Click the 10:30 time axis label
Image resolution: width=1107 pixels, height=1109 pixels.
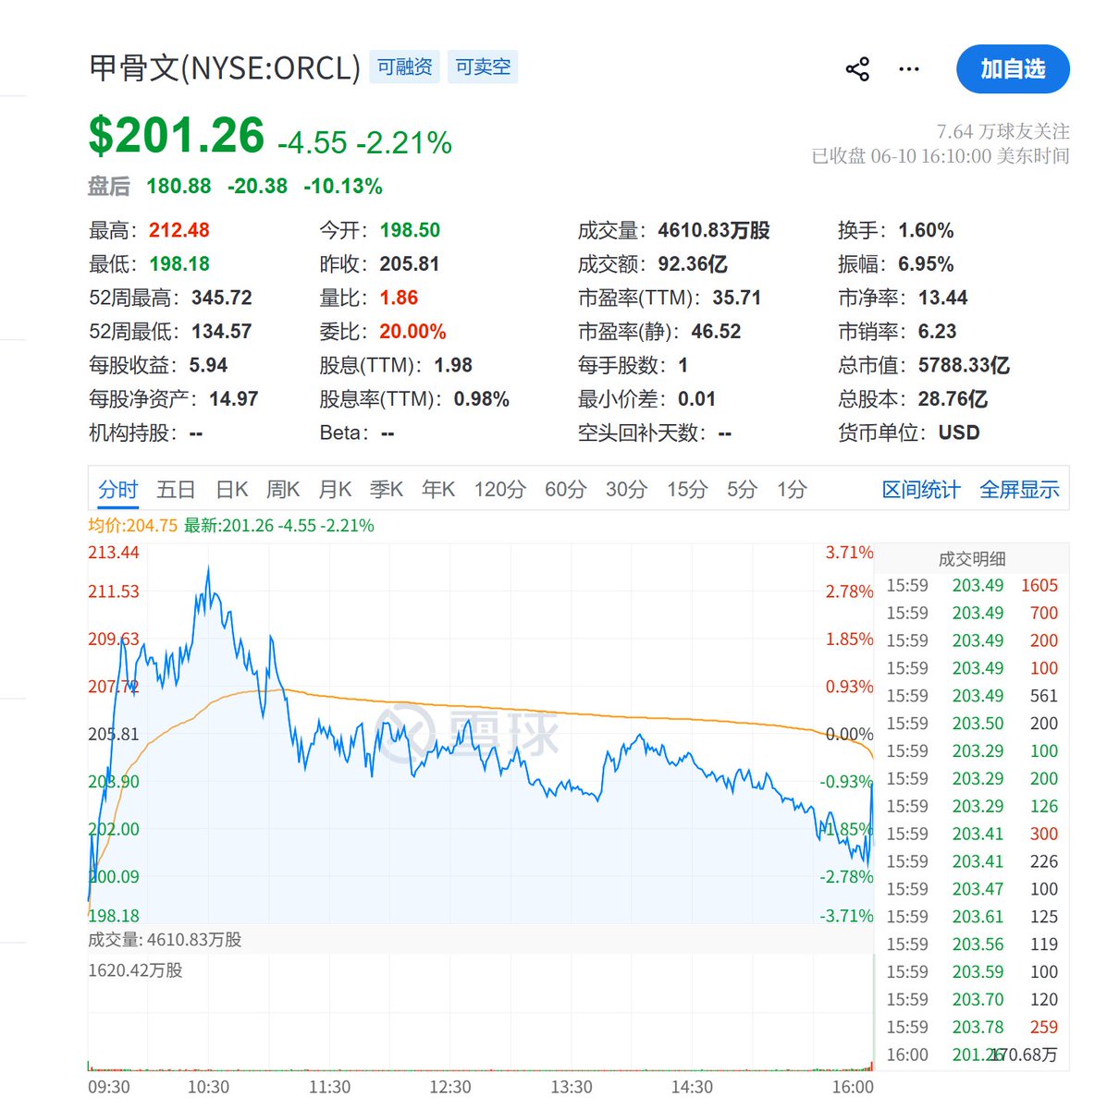pos(208,1087)
